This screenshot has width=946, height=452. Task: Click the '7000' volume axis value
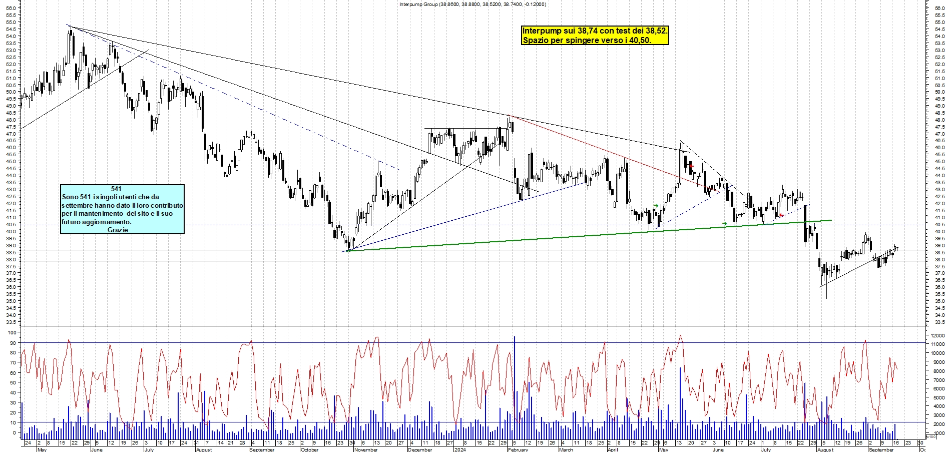click(x=939, y=380)
